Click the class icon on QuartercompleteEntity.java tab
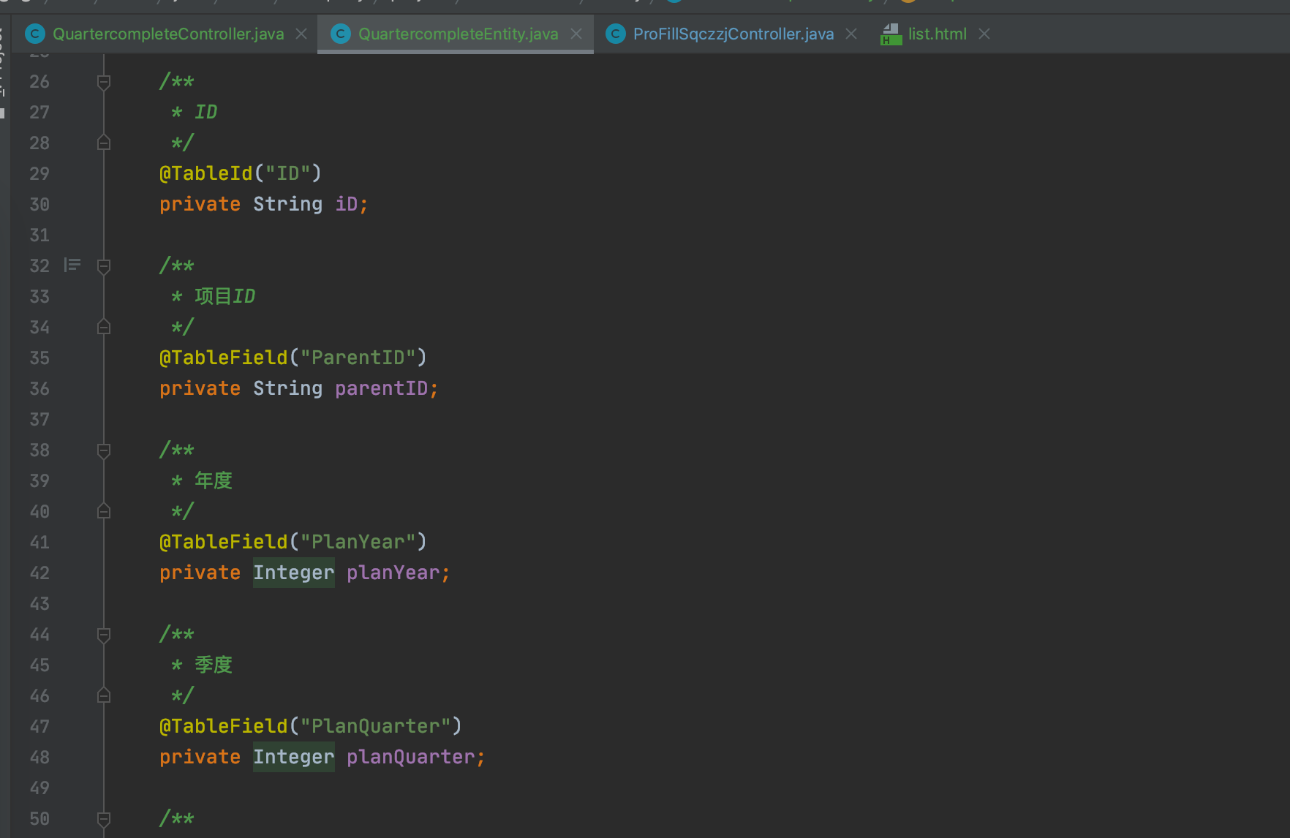Screen dimensions: 1290x838 tap(341, 34)
